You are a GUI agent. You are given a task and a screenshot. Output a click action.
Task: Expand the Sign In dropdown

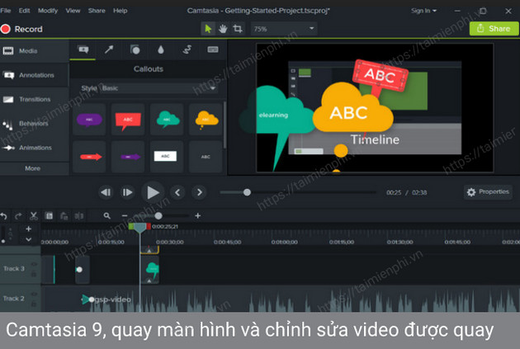[x=423, y=11]
